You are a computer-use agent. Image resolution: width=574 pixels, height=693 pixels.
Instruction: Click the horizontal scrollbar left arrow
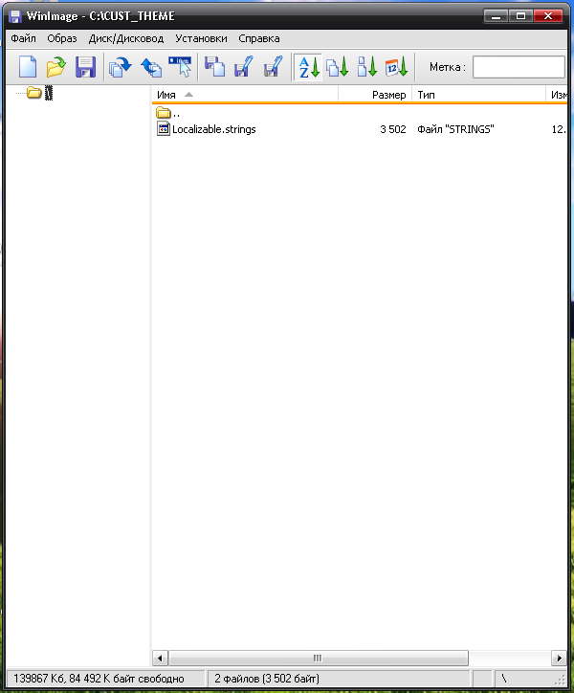point(160,659)
